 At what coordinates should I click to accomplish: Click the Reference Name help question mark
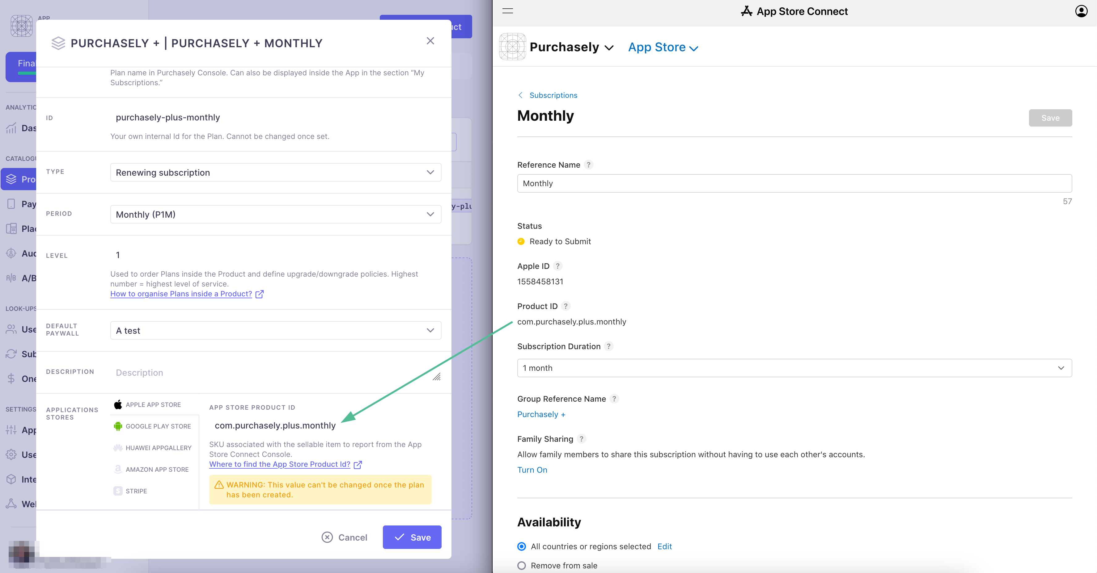589,165
